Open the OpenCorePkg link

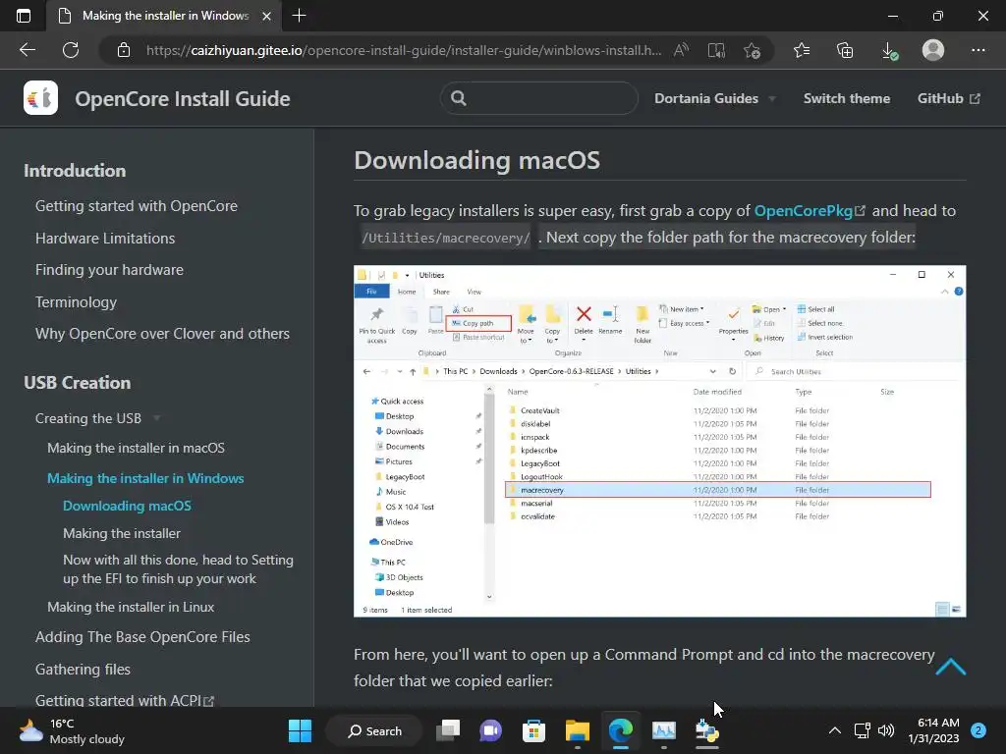[x=810, y=210]
